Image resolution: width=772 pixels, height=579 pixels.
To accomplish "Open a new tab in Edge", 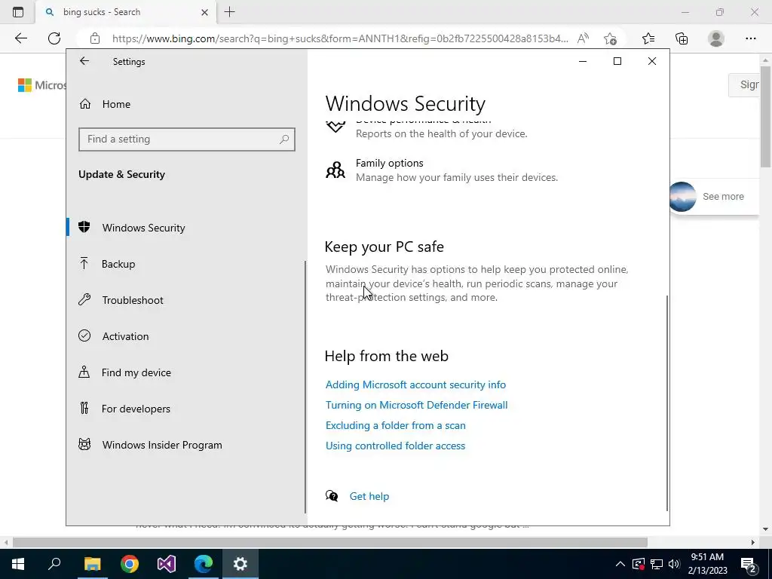I will click(229, 12).
